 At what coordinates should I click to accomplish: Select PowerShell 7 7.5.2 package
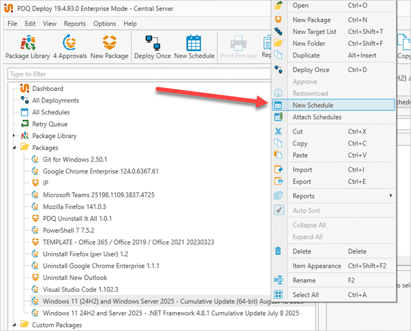pyautogui.click(x=69, y=230)
